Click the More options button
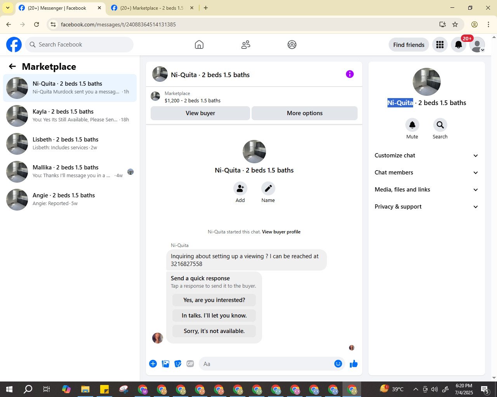 305,113
